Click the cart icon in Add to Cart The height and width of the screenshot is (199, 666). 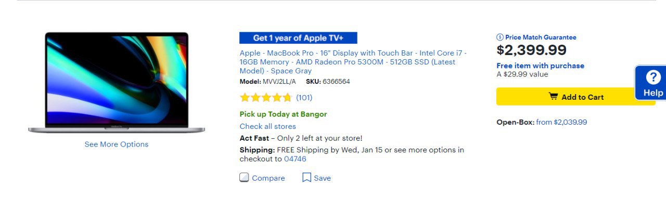553,97
